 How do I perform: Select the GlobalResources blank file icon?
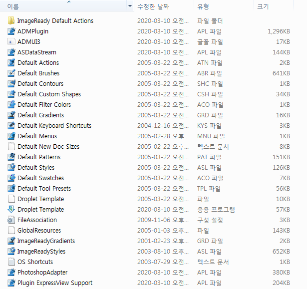11,230
